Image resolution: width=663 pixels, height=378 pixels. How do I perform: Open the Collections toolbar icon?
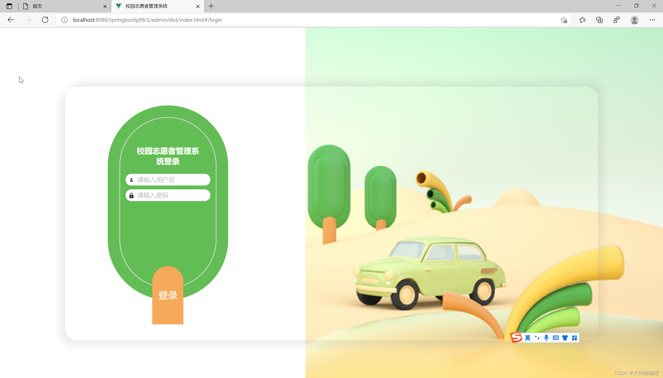(x=600, y=20)
